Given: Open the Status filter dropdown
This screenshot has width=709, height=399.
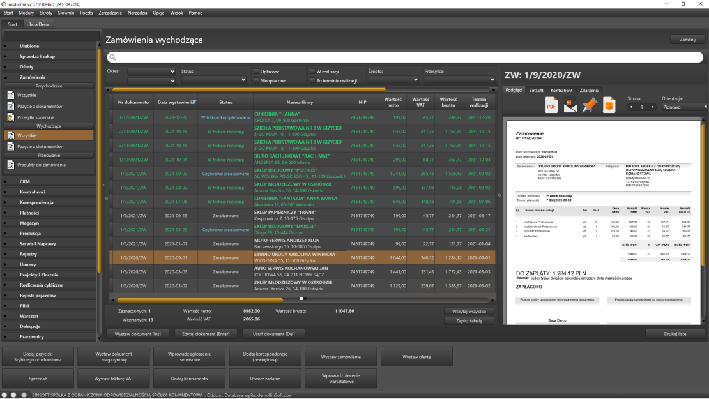Looking at the screenshot, I should (214, 80).
